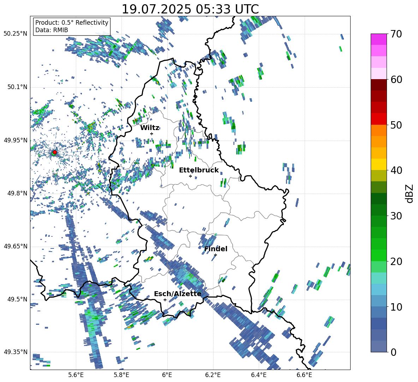Click the cross marker below Findel
Screen dimensions: 418x382
[215, 255]
